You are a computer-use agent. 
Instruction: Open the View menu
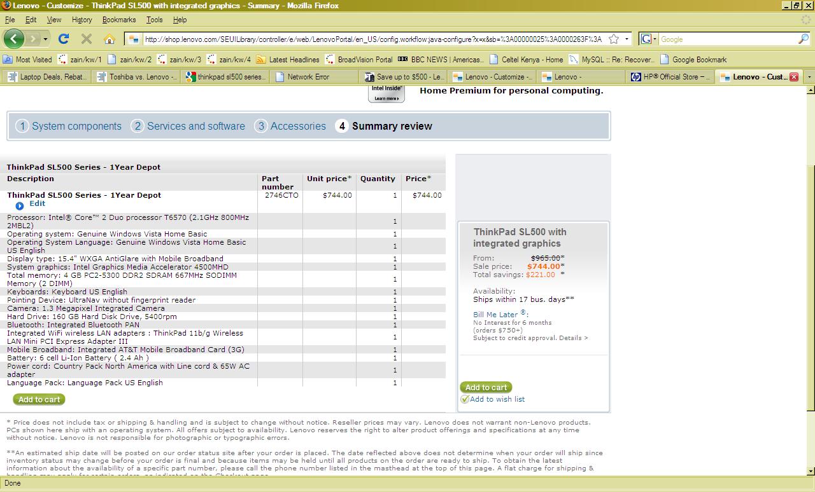tap(54, 20)
